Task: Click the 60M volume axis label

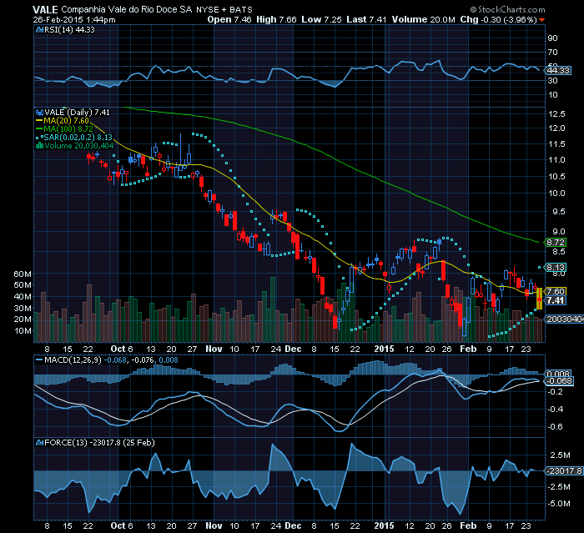Action: [x=23, y=274]
